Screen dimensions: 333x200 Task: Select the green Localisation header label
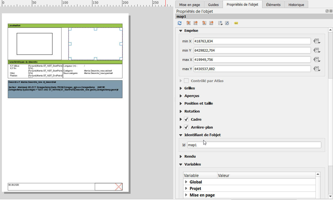(65, 26)
